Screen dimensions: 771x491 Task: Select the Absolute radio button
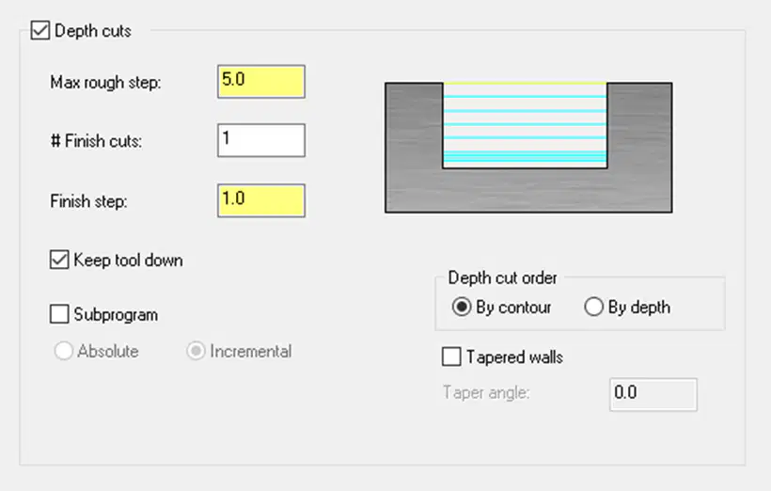point(63,351)
